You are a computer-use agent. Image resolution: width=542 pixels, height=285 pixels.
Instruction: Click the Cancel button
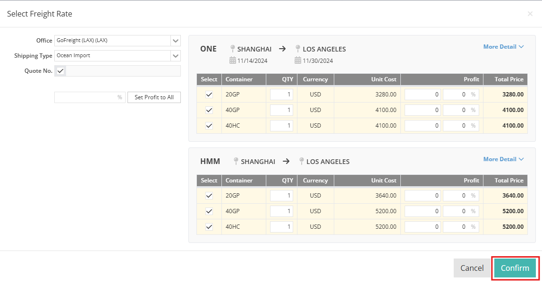coord(472,268)
